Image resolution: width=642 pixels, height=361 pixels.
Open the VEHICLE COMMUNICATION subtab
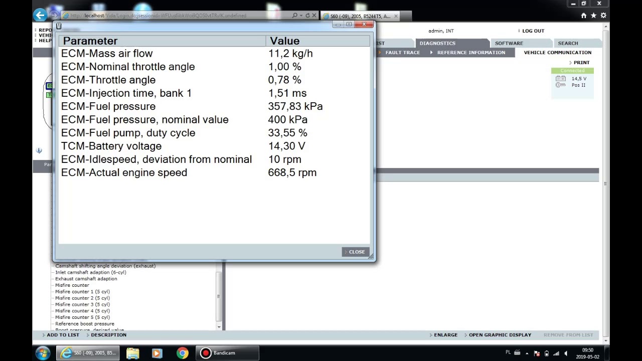(x=557, y=52)
